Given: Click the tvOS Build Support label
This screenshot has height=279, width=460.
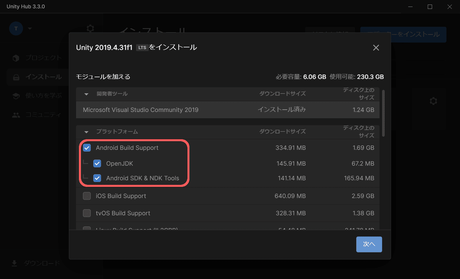Looking at the screenshot, I should click(123, 213).
